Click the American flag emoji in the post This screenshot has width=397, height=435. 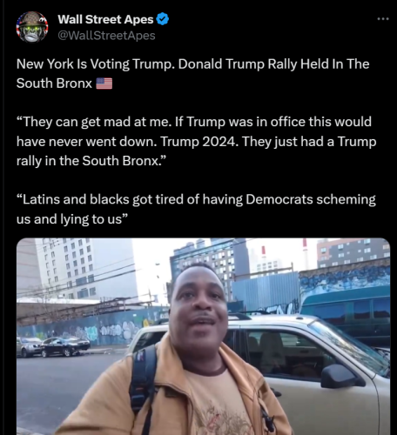point(104,84)
